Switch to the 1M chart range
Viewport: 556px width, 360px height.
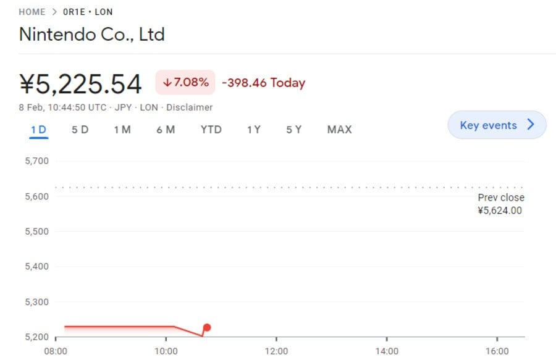coord(122,130)
